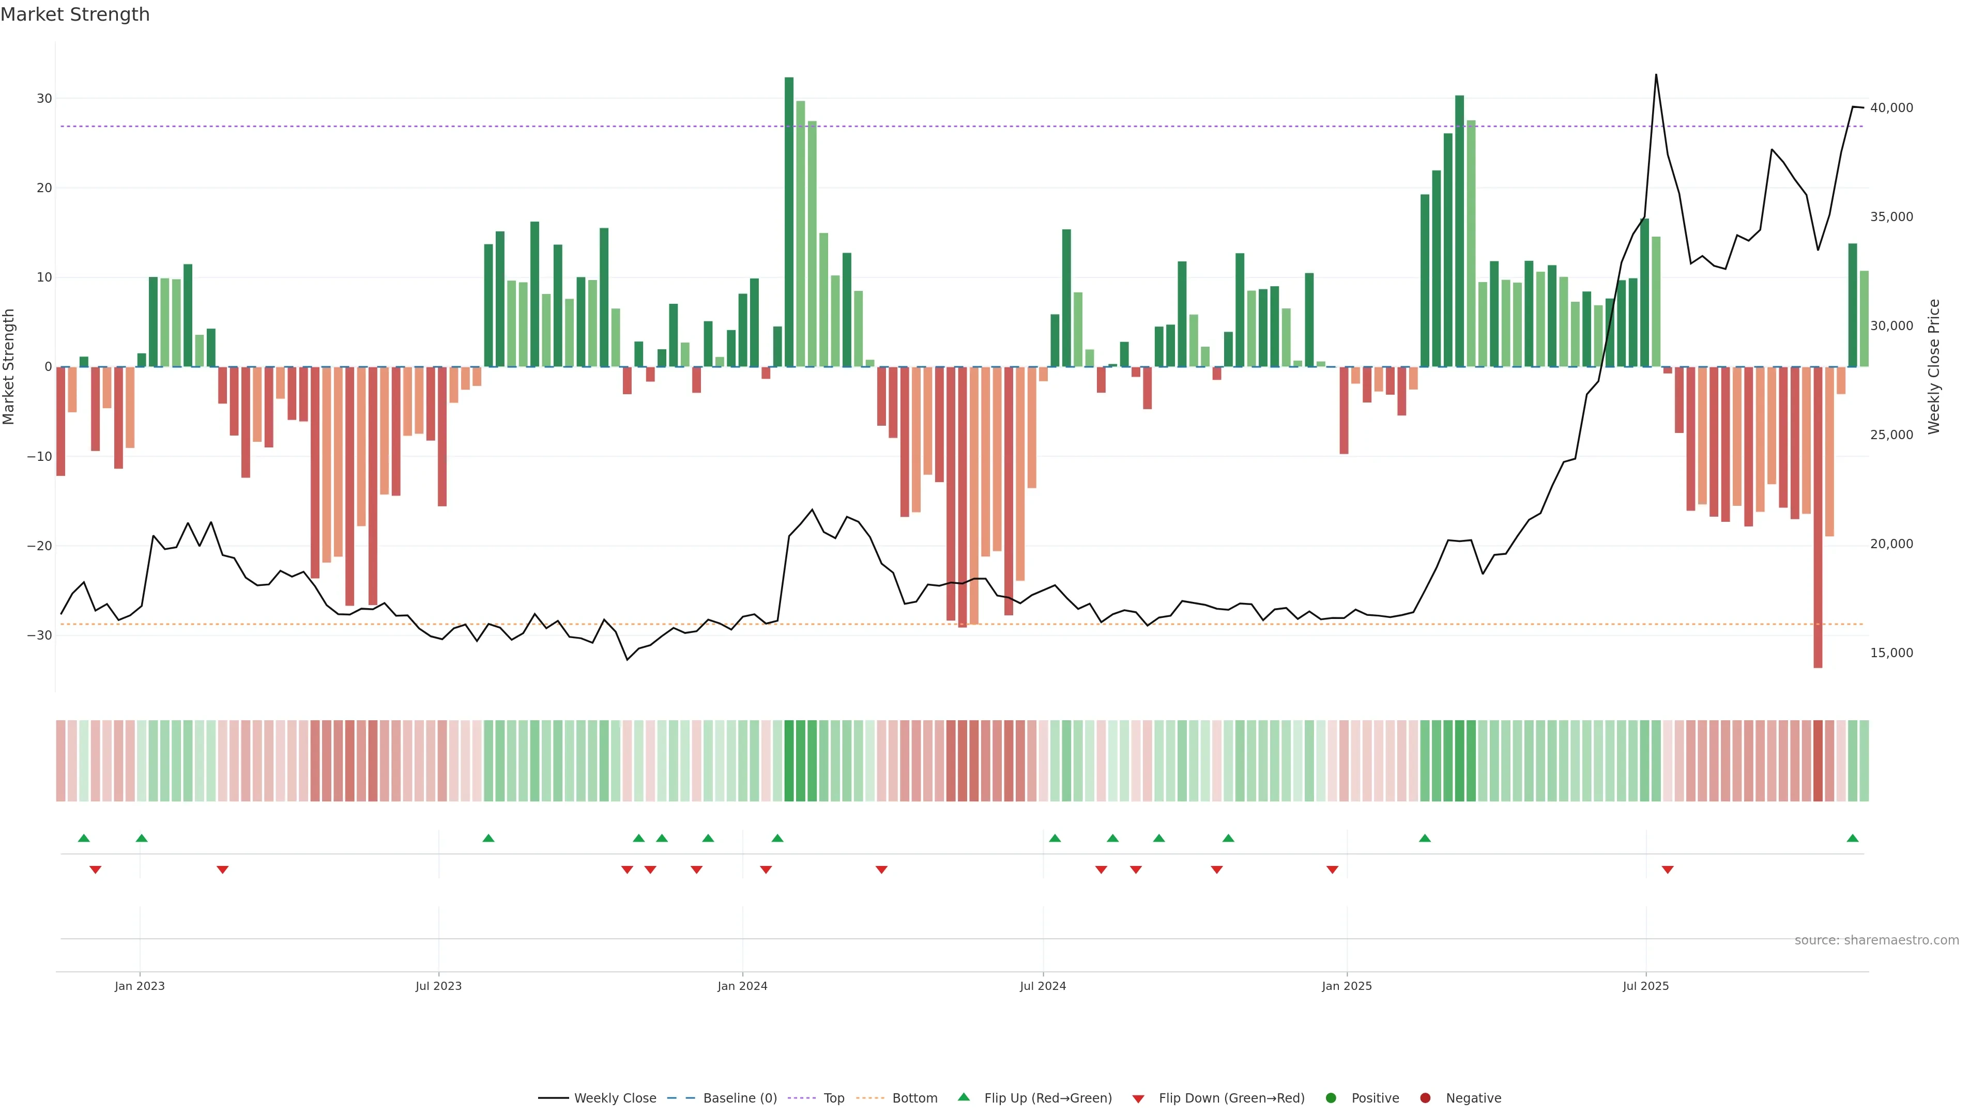The width and height of the screenshot is (1985, 1116).
Task: Click the flip-up triangle between Jan and Jul 2025
Action: click(1425, 838)
